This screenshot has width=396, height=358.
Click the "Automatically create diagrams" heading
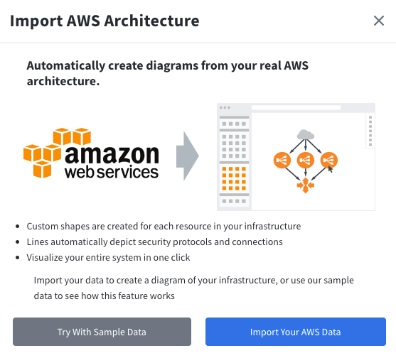click(168, 73)
